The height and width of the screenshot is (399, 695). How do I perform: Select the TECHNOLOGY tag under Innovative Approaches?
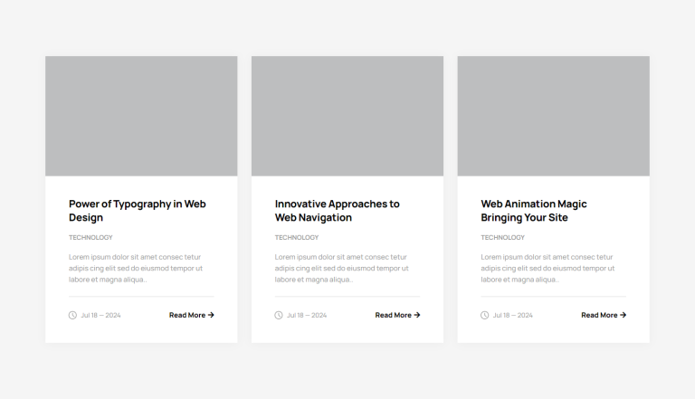tap(297, 238)
